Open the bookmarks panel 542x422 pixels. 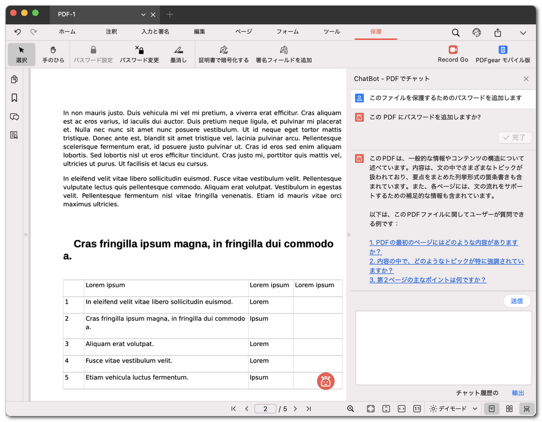click(14, 98)
